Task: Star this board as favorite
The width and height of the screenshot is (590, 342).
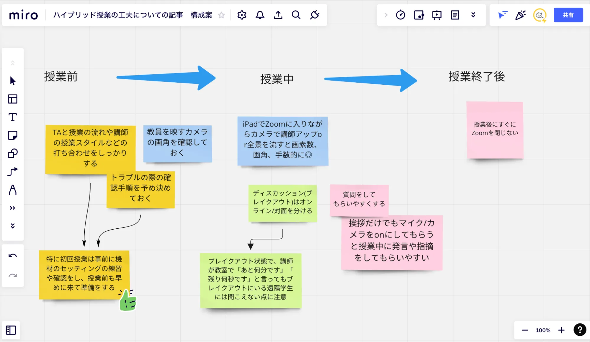Action: point(221,15)
